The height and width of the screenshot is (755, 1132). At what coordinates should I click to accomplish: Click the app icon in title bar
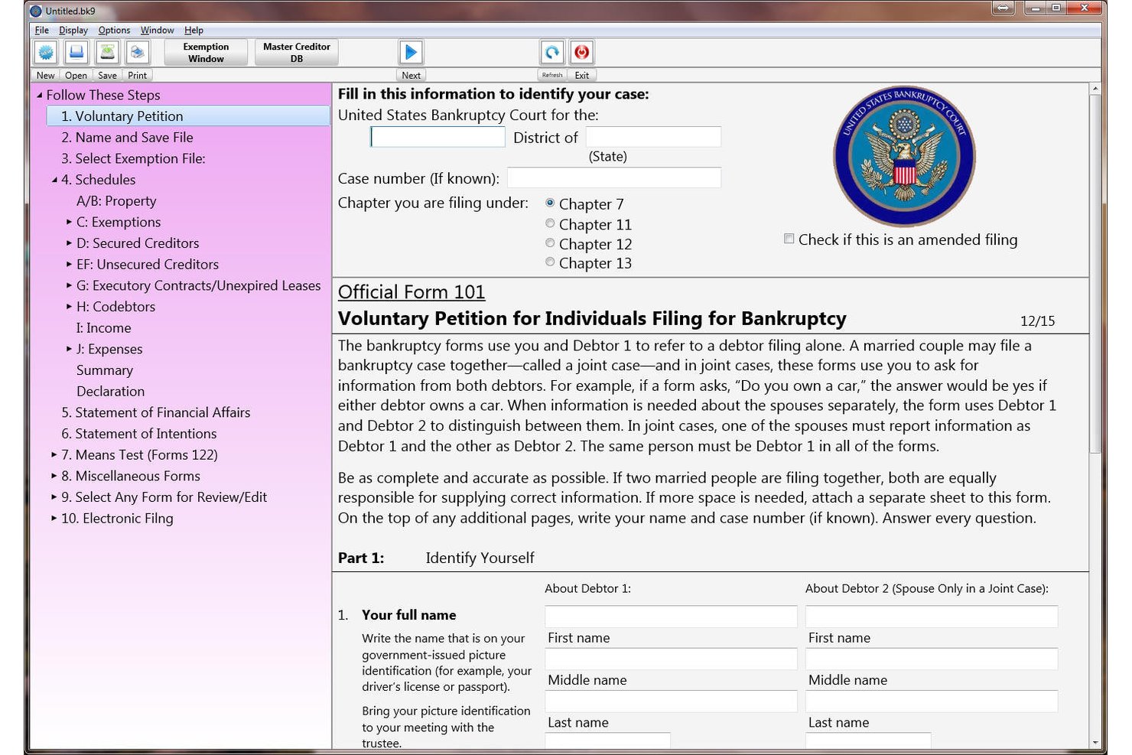[36, 11]
